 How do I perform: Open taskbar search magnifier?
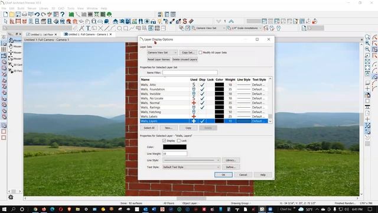point(13,209)
